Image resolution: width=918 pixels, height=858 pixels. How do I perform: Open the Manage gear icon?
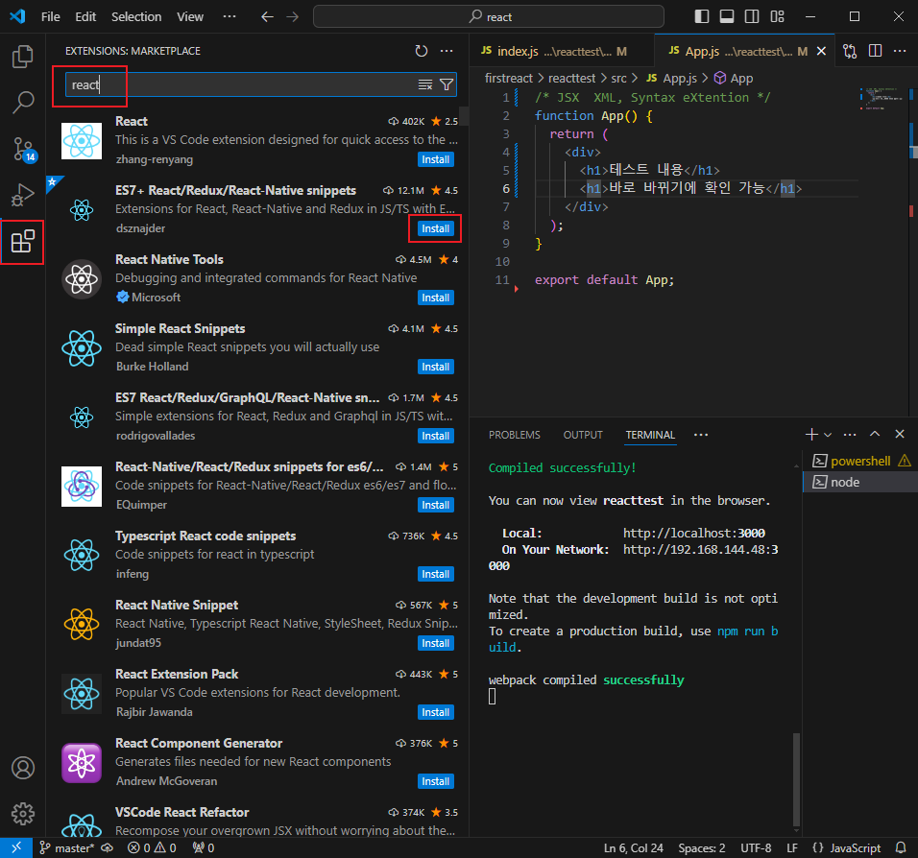(x=23, y=814)
